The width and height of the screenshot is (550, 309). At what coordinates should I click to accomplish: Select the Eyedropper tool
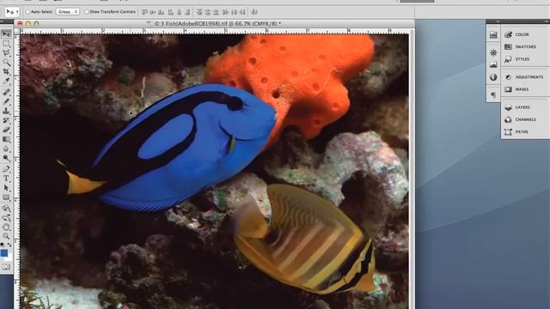coord(6,81)
